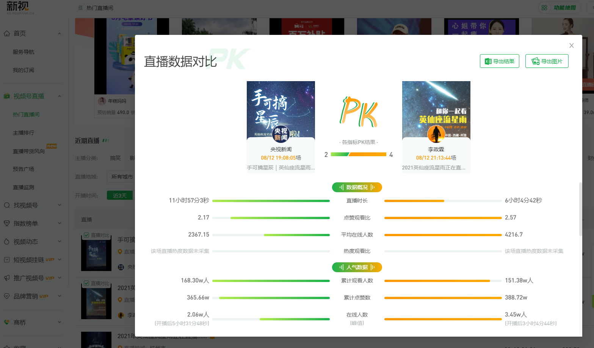Open 主播排行 in the sidebar
The height and width of the screenshot is (348, 594).
(24, 133)
